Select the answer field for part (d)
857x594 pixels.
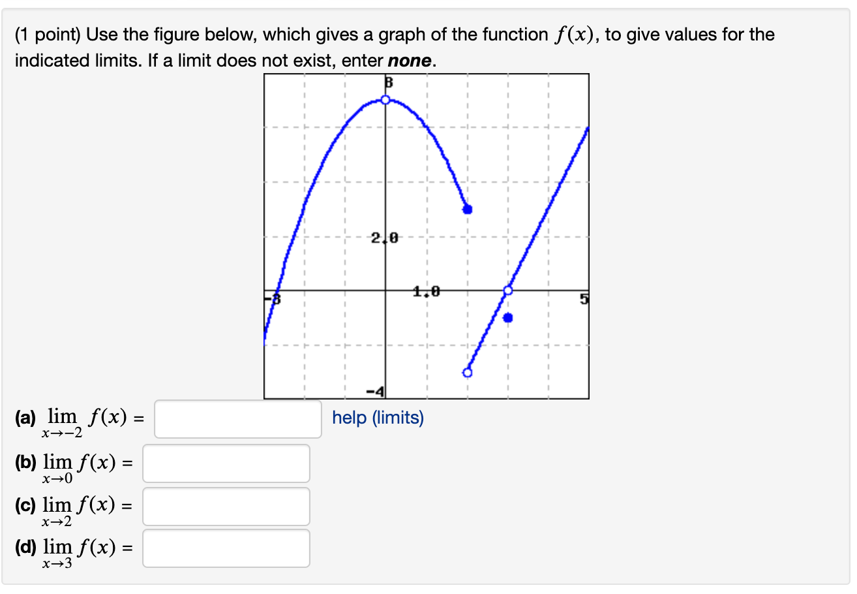(226, 549)
